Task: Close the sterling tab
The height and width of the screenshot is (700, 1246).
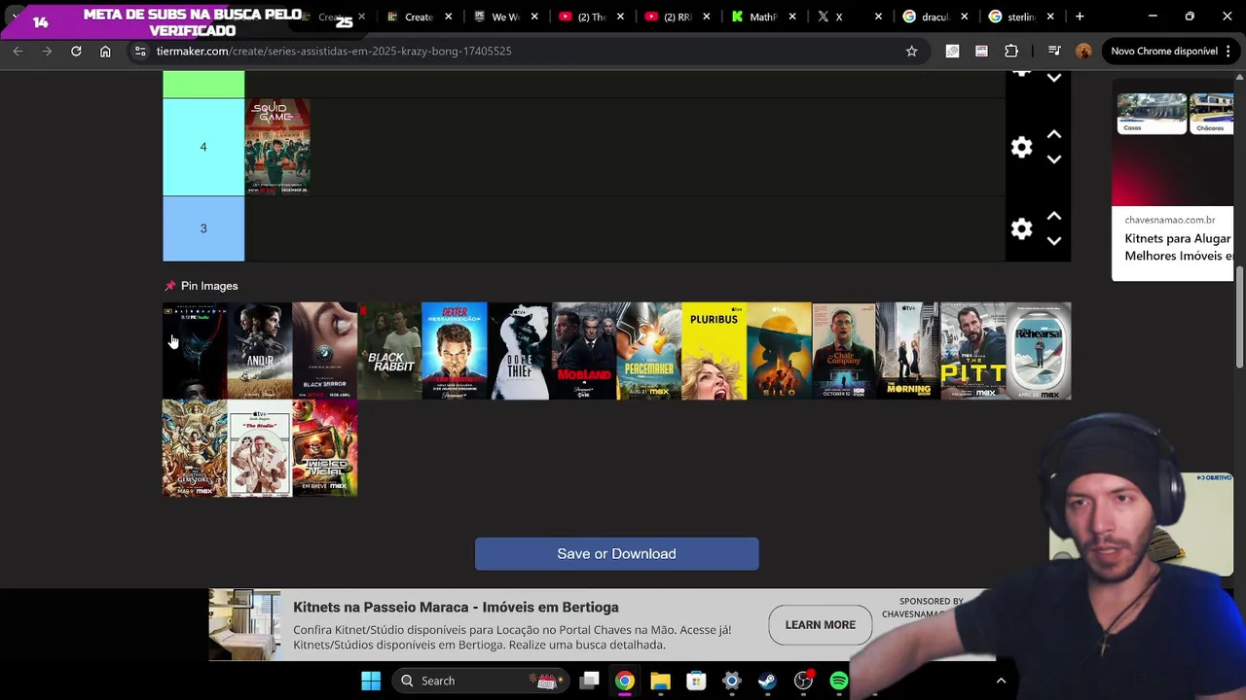Action: pos(1050,17)
